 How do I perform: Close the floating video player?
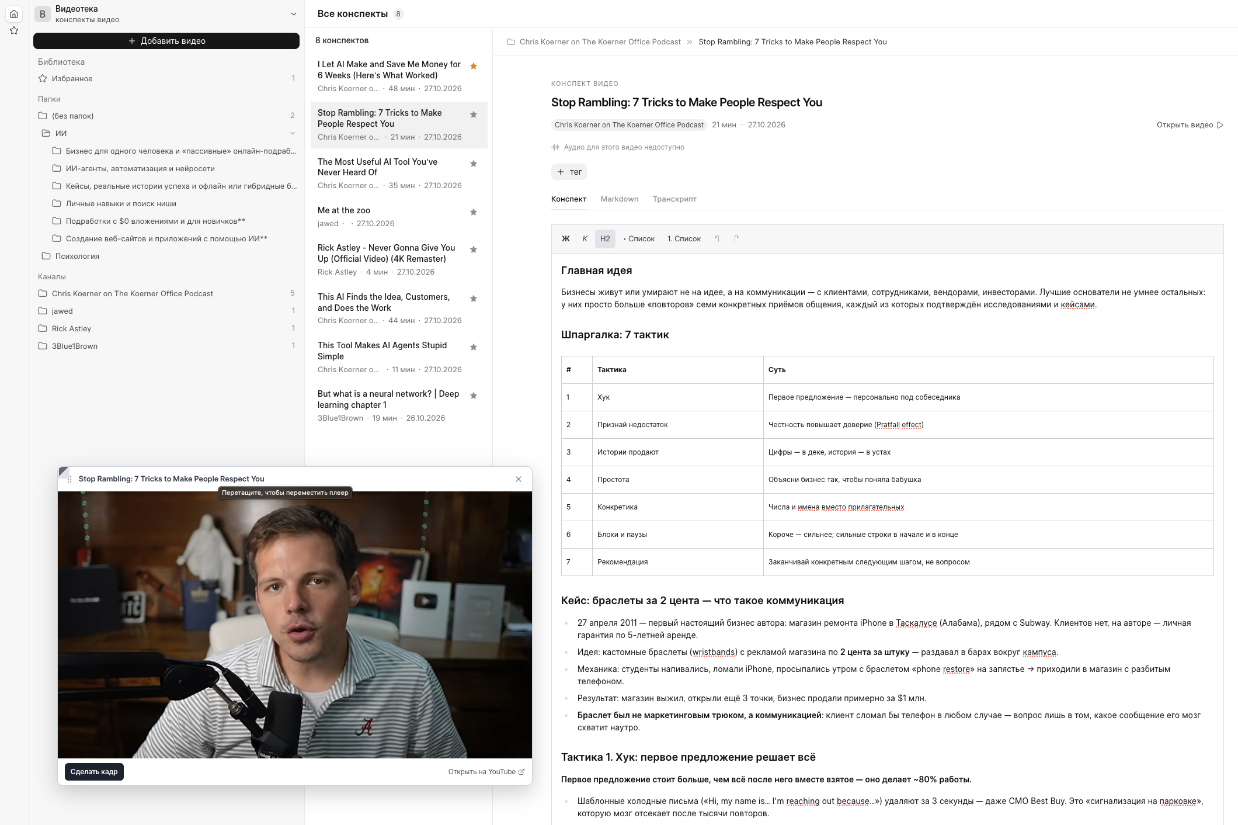pos(519,479)
